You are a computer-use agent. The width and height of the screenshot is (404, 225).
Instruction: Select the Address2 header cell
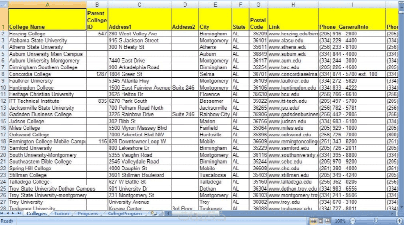tap(185, 19)
